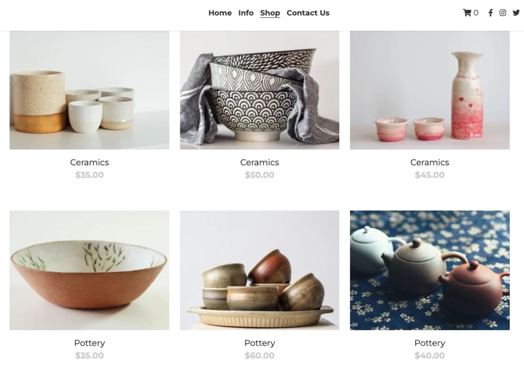The image size is (524, 370).
Task: Open the shopping cart icon
Action: (x=467, y=13)
